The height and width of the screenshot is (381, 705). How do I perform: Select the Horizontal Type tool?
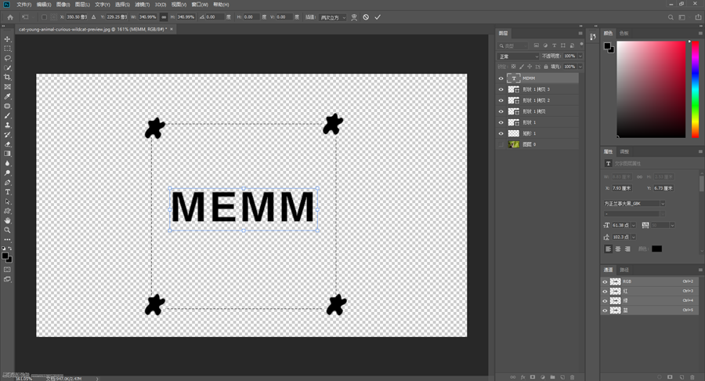pyautogui.click(x=8, y=192)
